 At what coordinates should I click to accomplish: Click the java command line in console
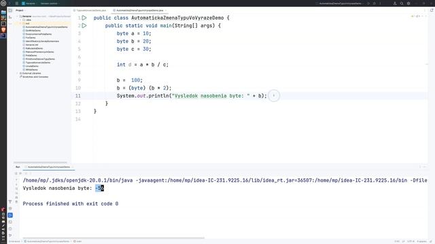point(225,180)
